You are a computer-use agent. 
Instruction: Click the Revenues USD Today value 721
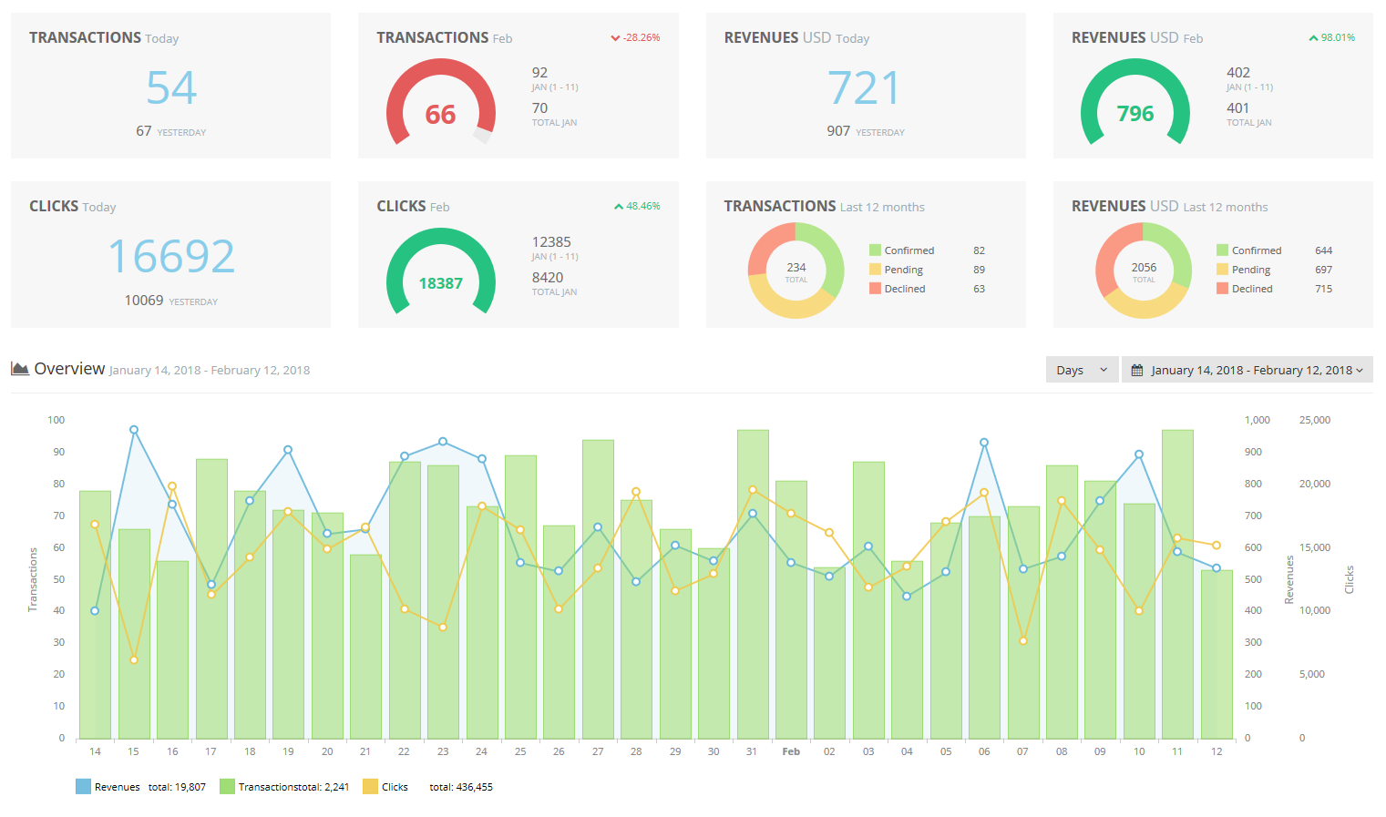tap(864, 88)
